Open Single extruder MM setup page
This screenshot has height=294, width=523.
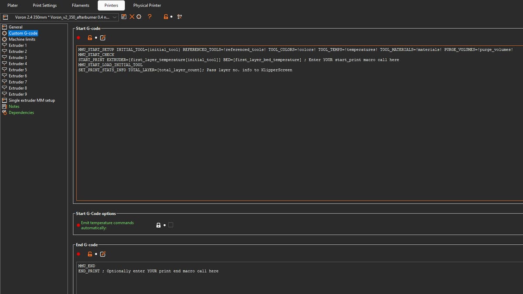(x=32, y=100)
